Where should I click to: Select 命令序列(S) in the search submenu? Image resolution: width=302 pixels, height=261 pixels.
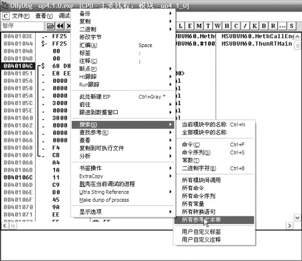coord(214,152)
